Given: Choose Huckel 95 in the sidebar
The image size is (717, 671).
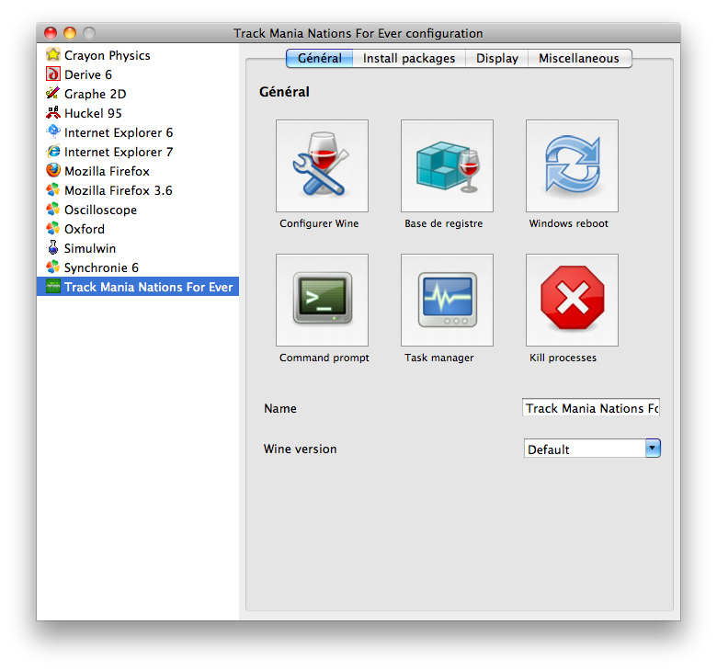Looking at the screenshot, I should point(138,112).
